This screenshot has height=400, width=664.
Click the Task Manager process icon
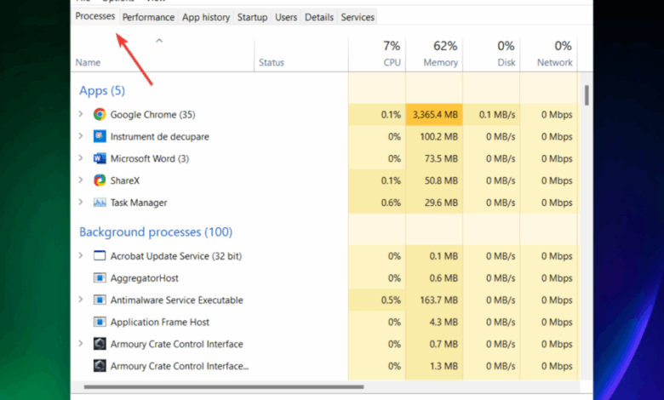(100, 203)
